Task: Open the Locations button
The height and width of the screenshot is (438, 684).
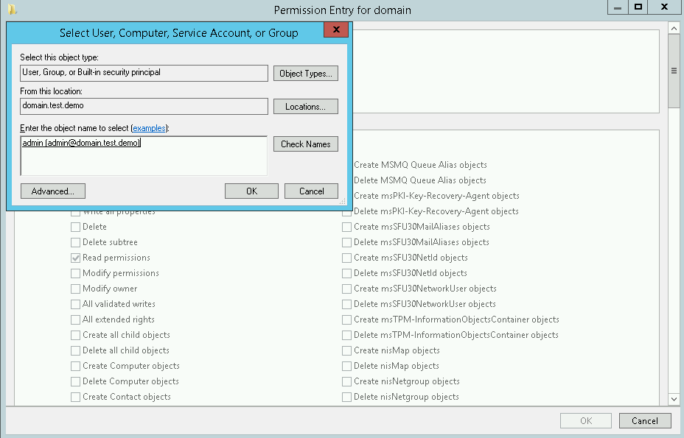Action: (x=306, y=106)
